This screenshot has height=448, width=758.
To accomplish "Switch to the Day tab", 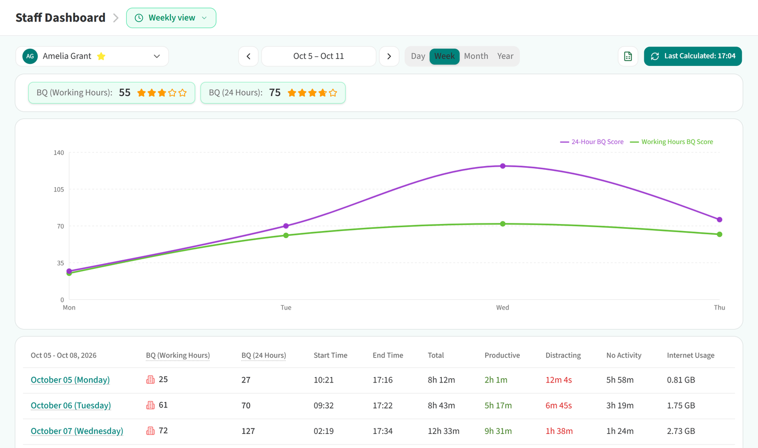I will tap(418, 56).
